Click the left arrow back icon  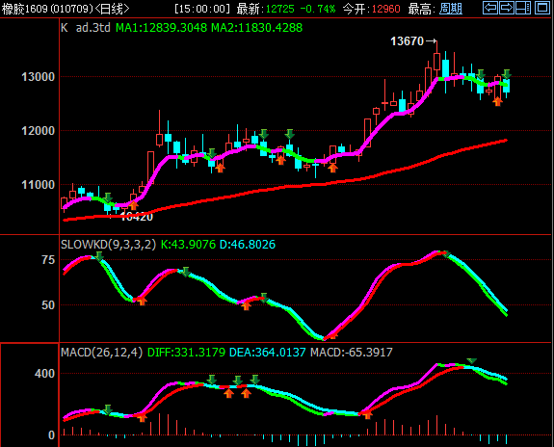pyautogui.click(x=490, y=8)
